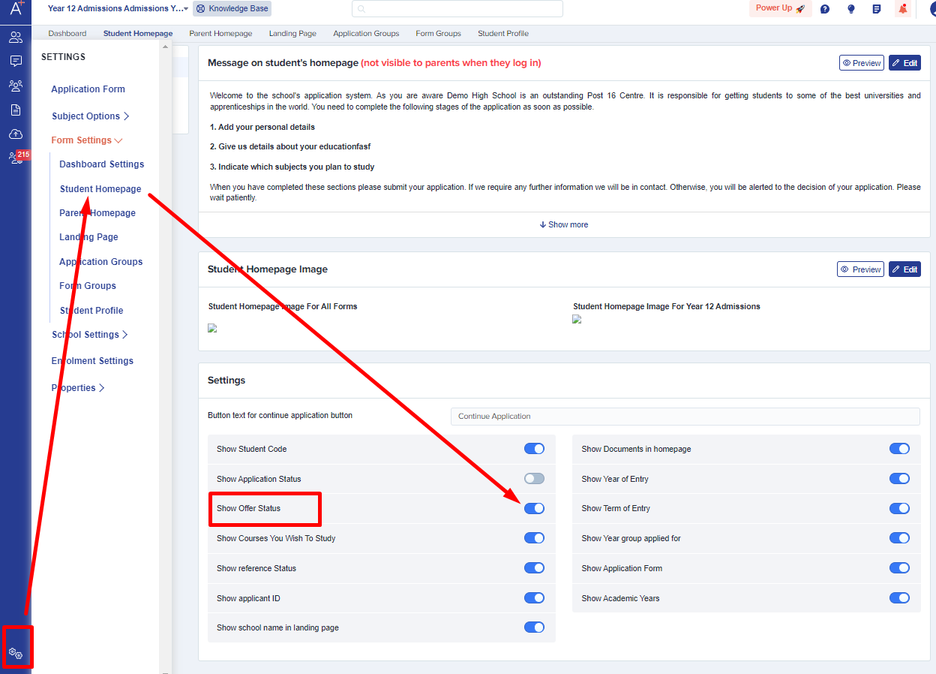
Task: Edit the Student Homepage Image
Action: (x=904, y=269)
